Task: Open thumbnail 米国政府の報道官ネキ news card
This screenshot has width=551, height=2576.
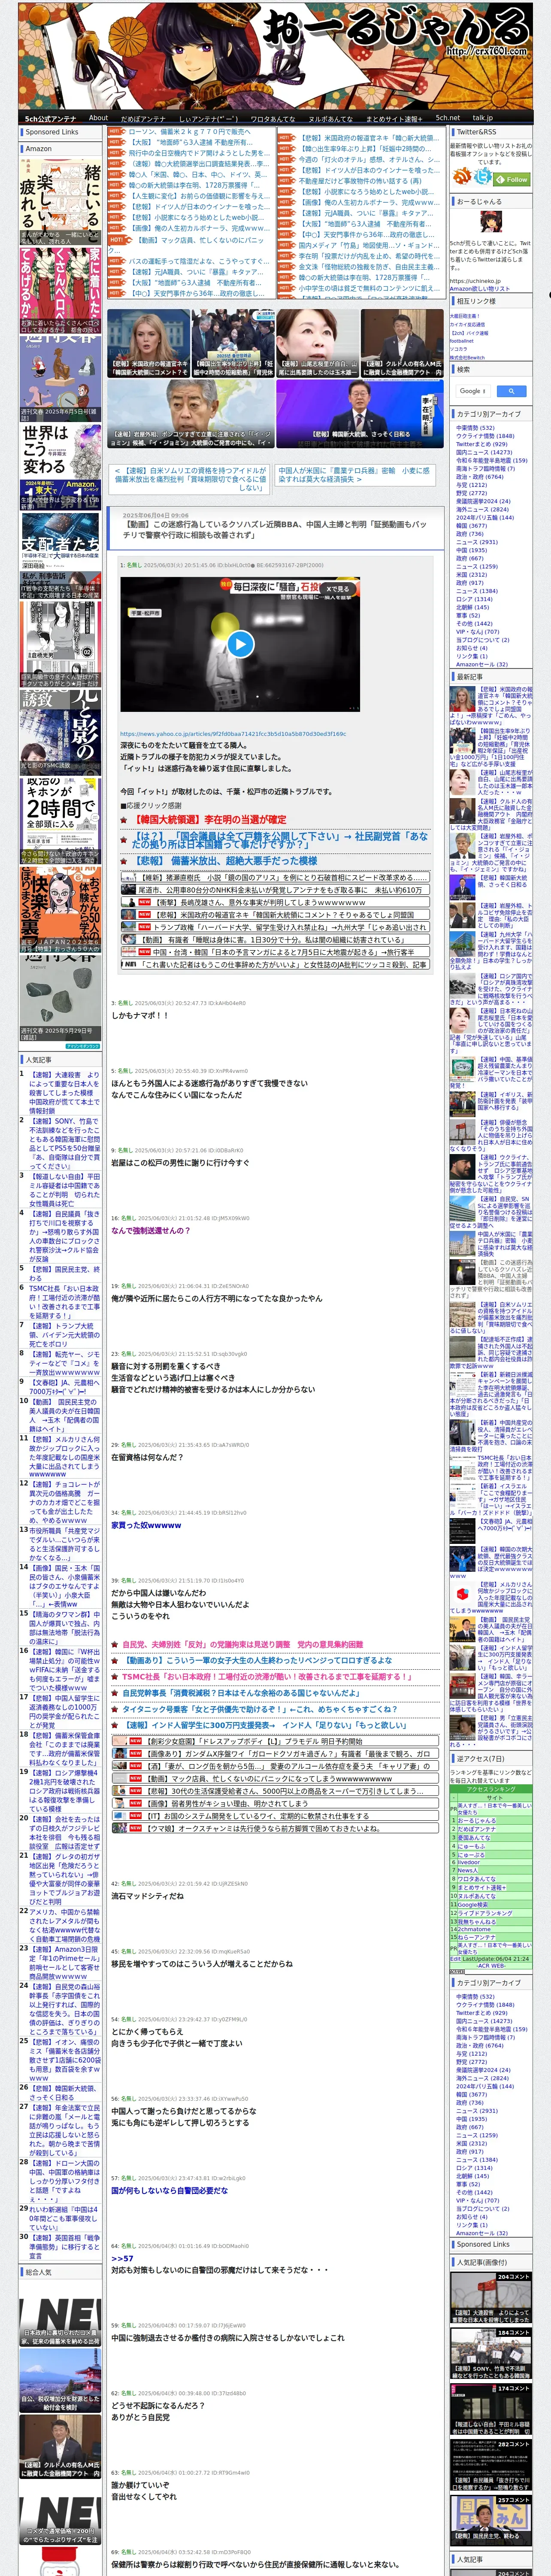Action: pos(149,343)
